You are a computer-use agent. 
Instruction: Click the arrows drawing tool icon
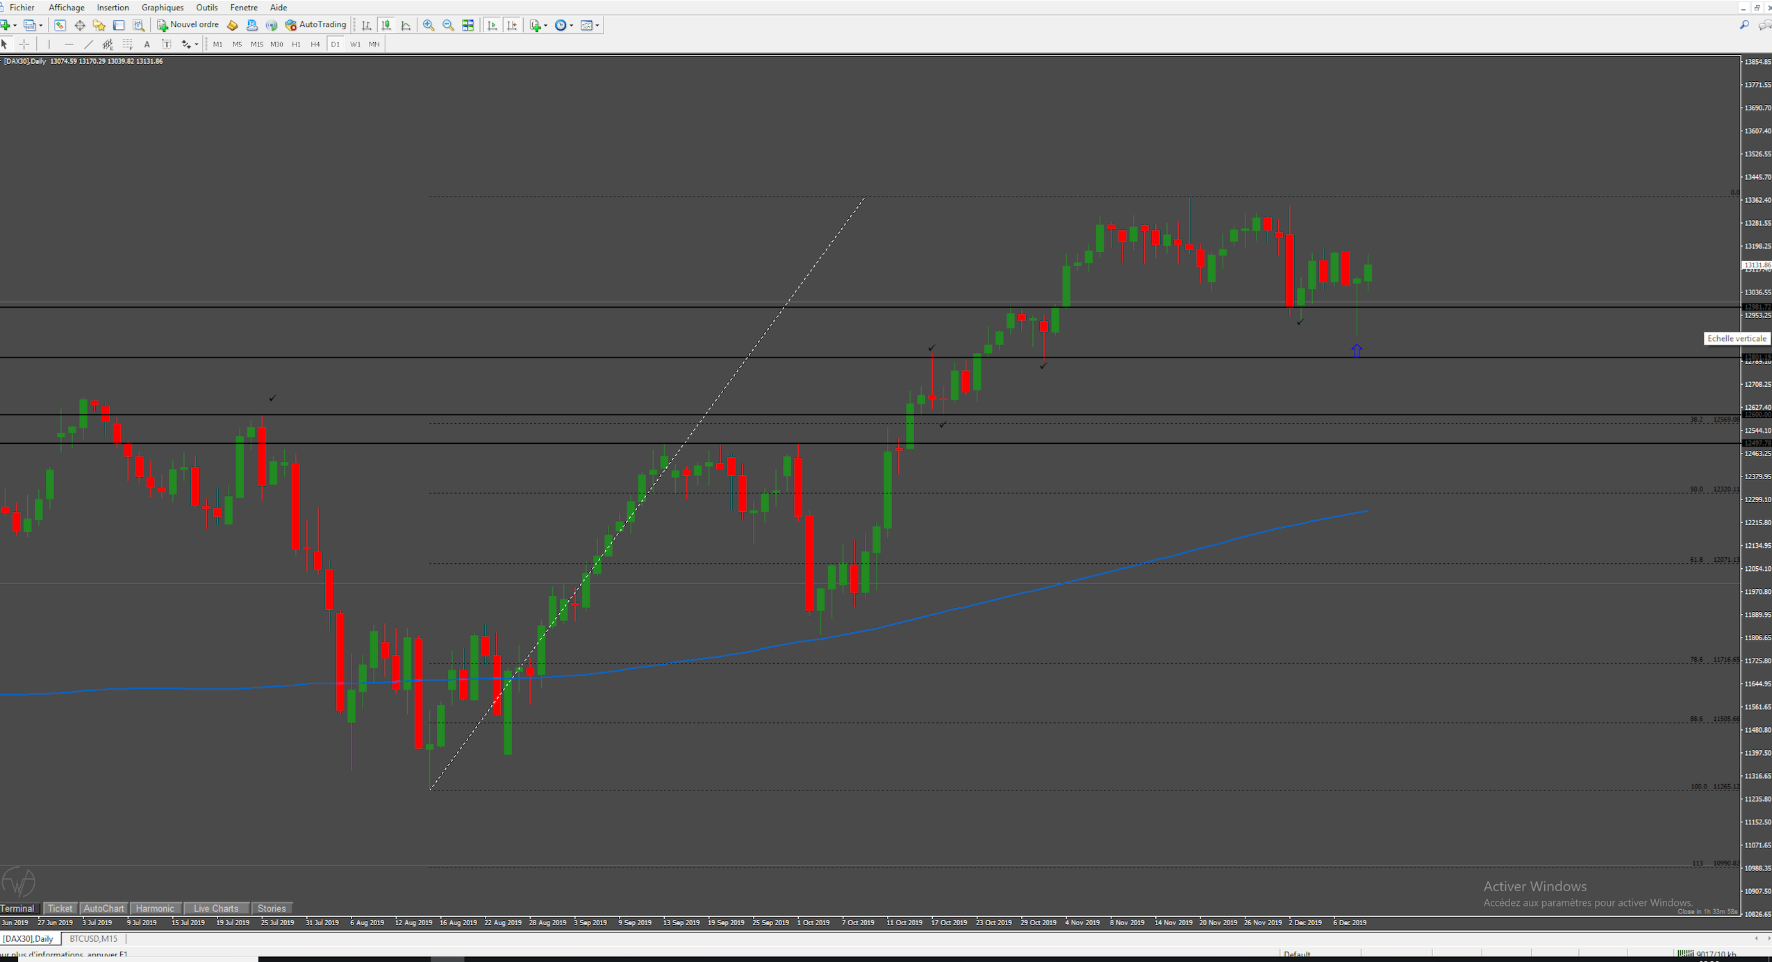tap(185, 44)
